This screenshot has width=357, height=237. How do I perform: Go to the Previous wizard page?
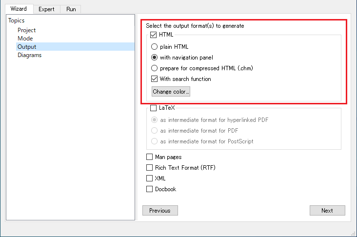click(160, 210)
